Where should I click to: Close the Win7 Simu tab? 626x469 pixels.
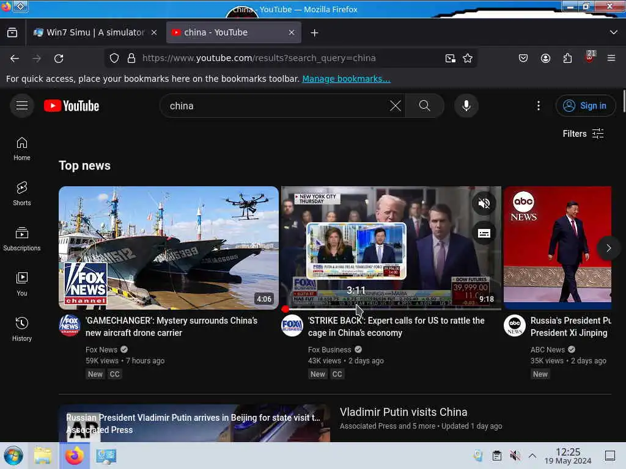coord(154,33)
